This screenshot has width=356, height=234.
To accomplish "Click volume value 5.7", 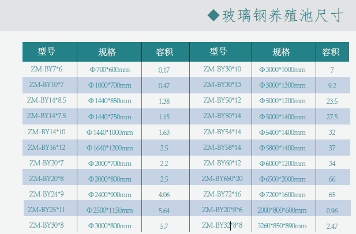I will [x=164, y=227].
